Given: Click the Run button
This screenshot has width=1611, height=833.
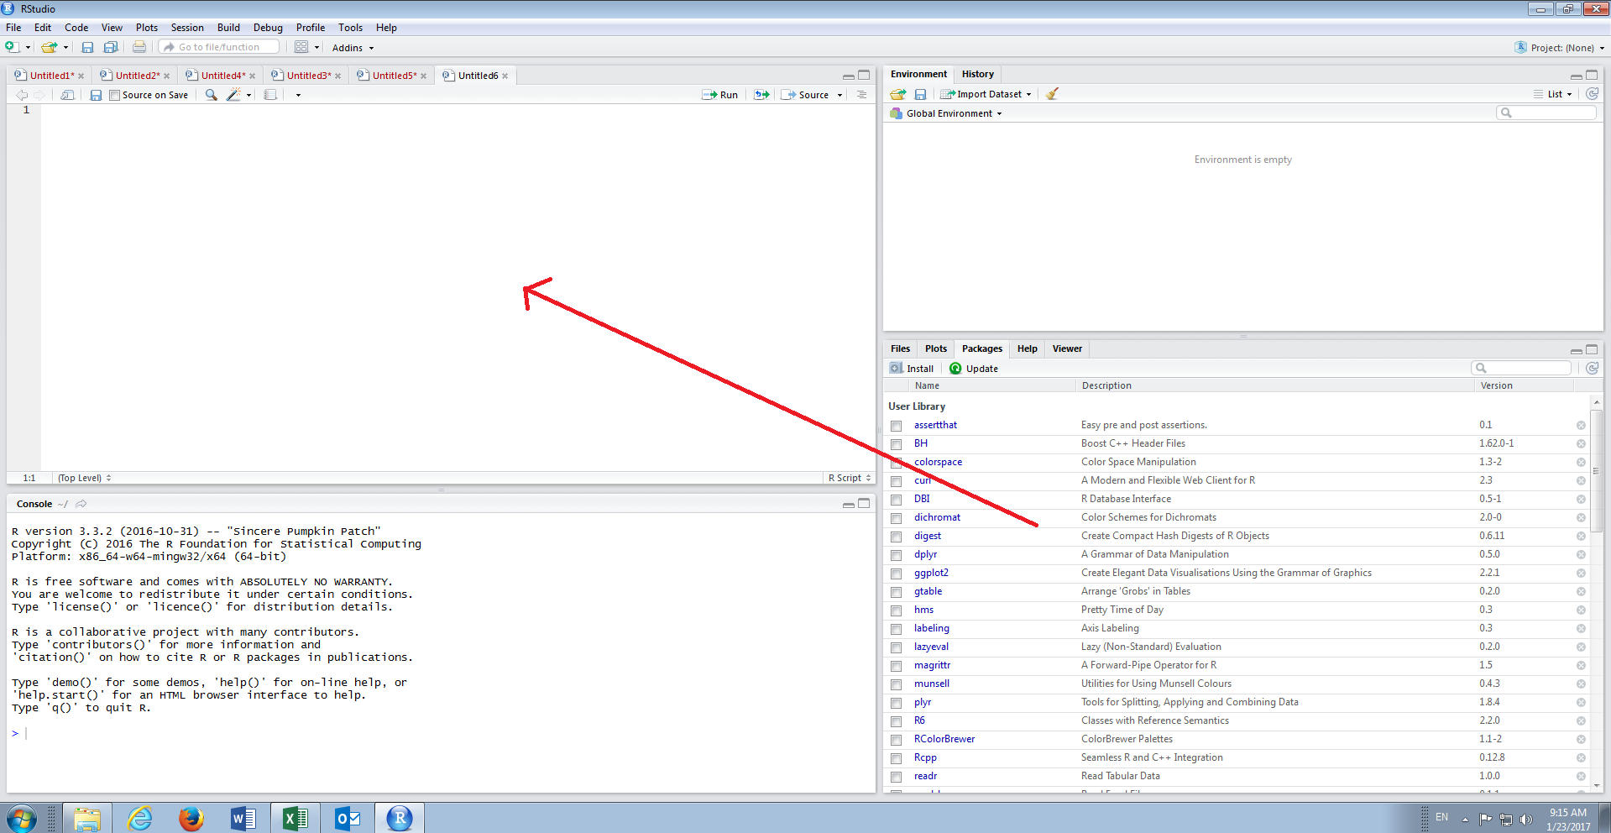Looking at the screenshot, I should (720, 95).
